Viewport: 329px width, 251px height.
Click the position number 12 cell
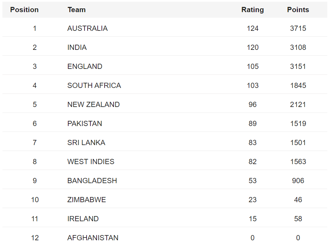[35, 238]
